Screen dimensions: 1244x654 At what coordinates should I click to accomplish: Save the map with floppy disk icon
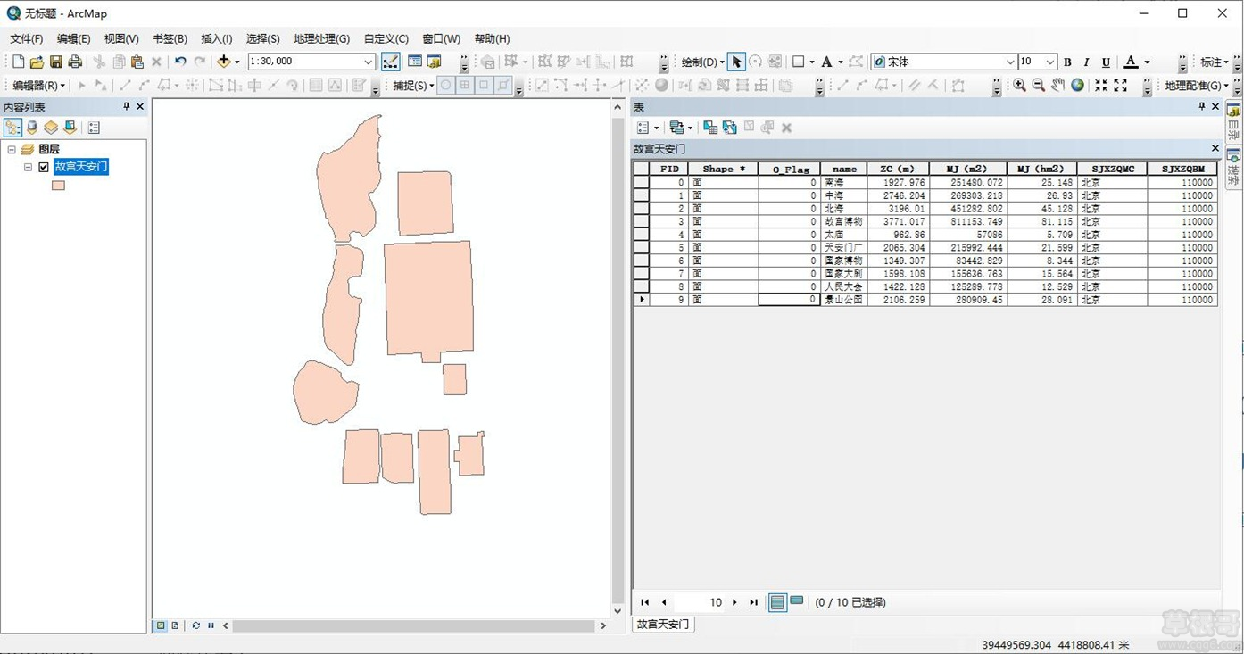pyautogui.click(x=56, y=62)
